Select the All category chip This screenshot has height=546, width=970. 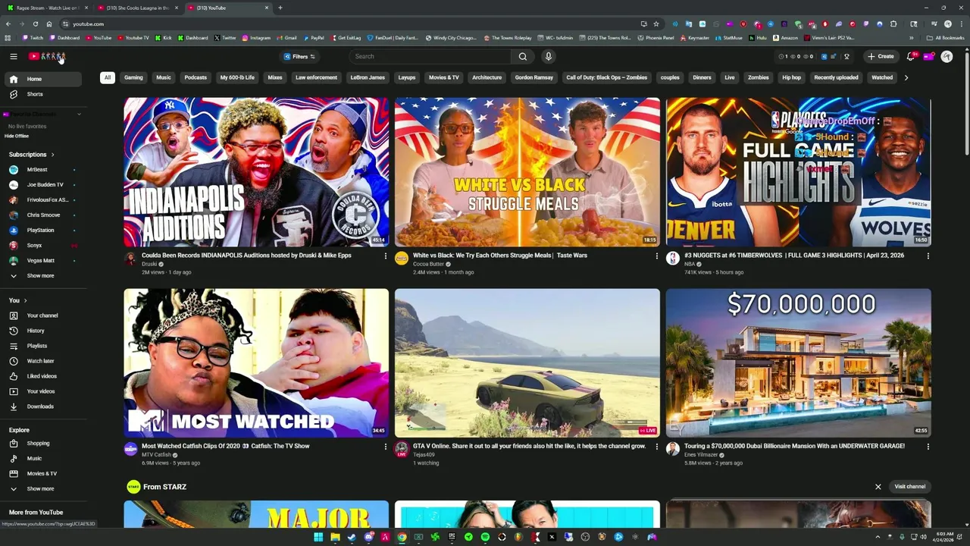click(108, 77)
